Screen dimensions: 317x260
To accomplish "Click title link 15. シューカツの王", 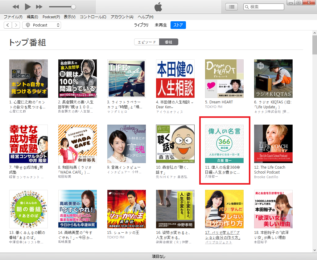I will [123, 233].
